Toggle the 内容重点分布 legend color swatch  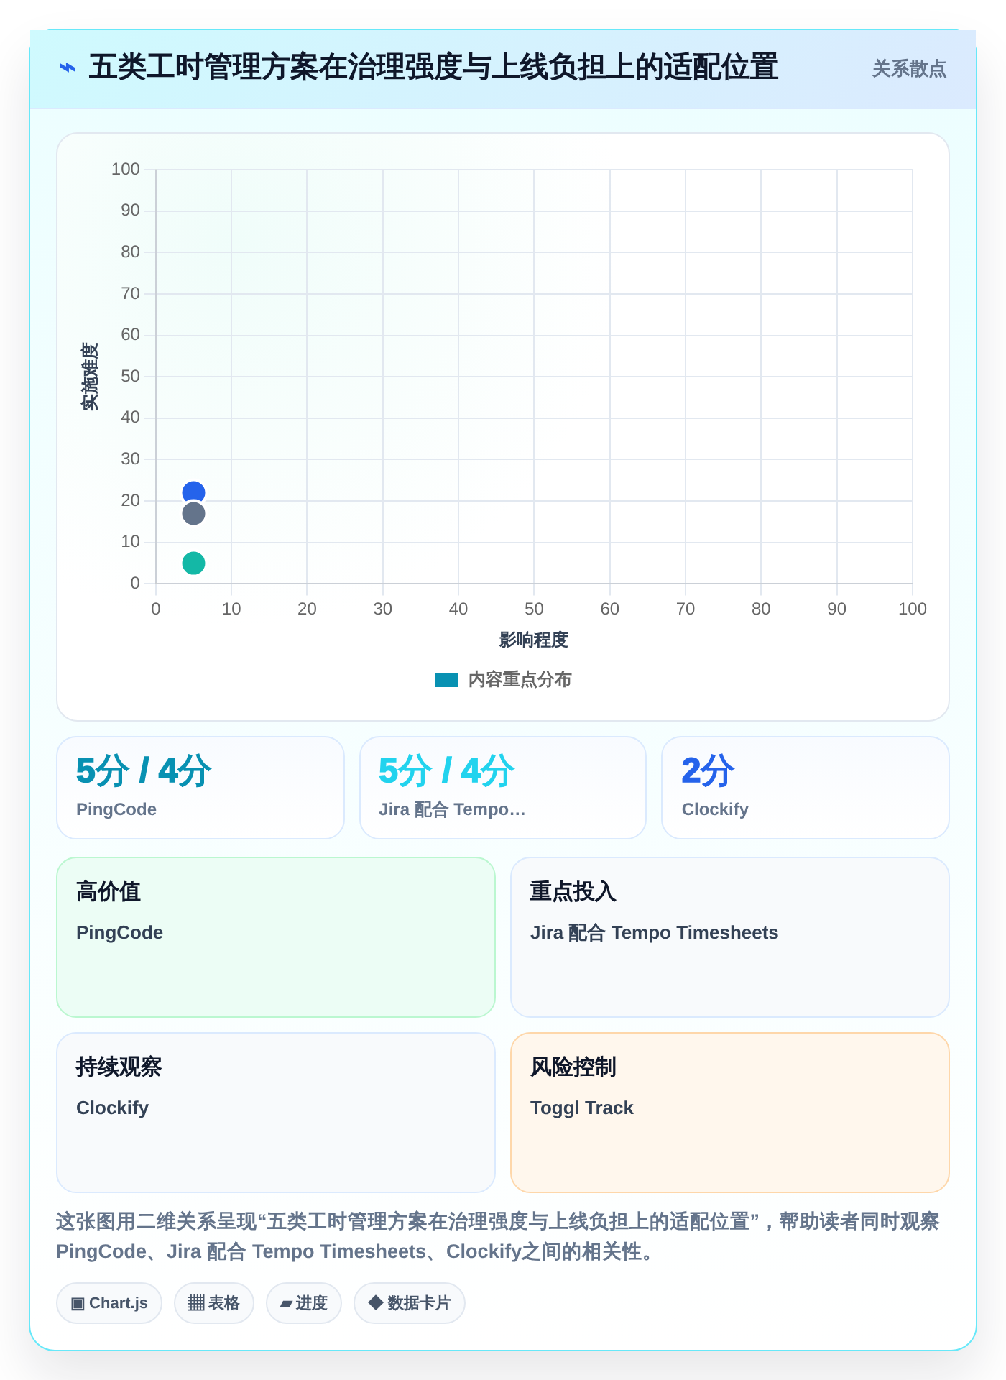(447, 680)
